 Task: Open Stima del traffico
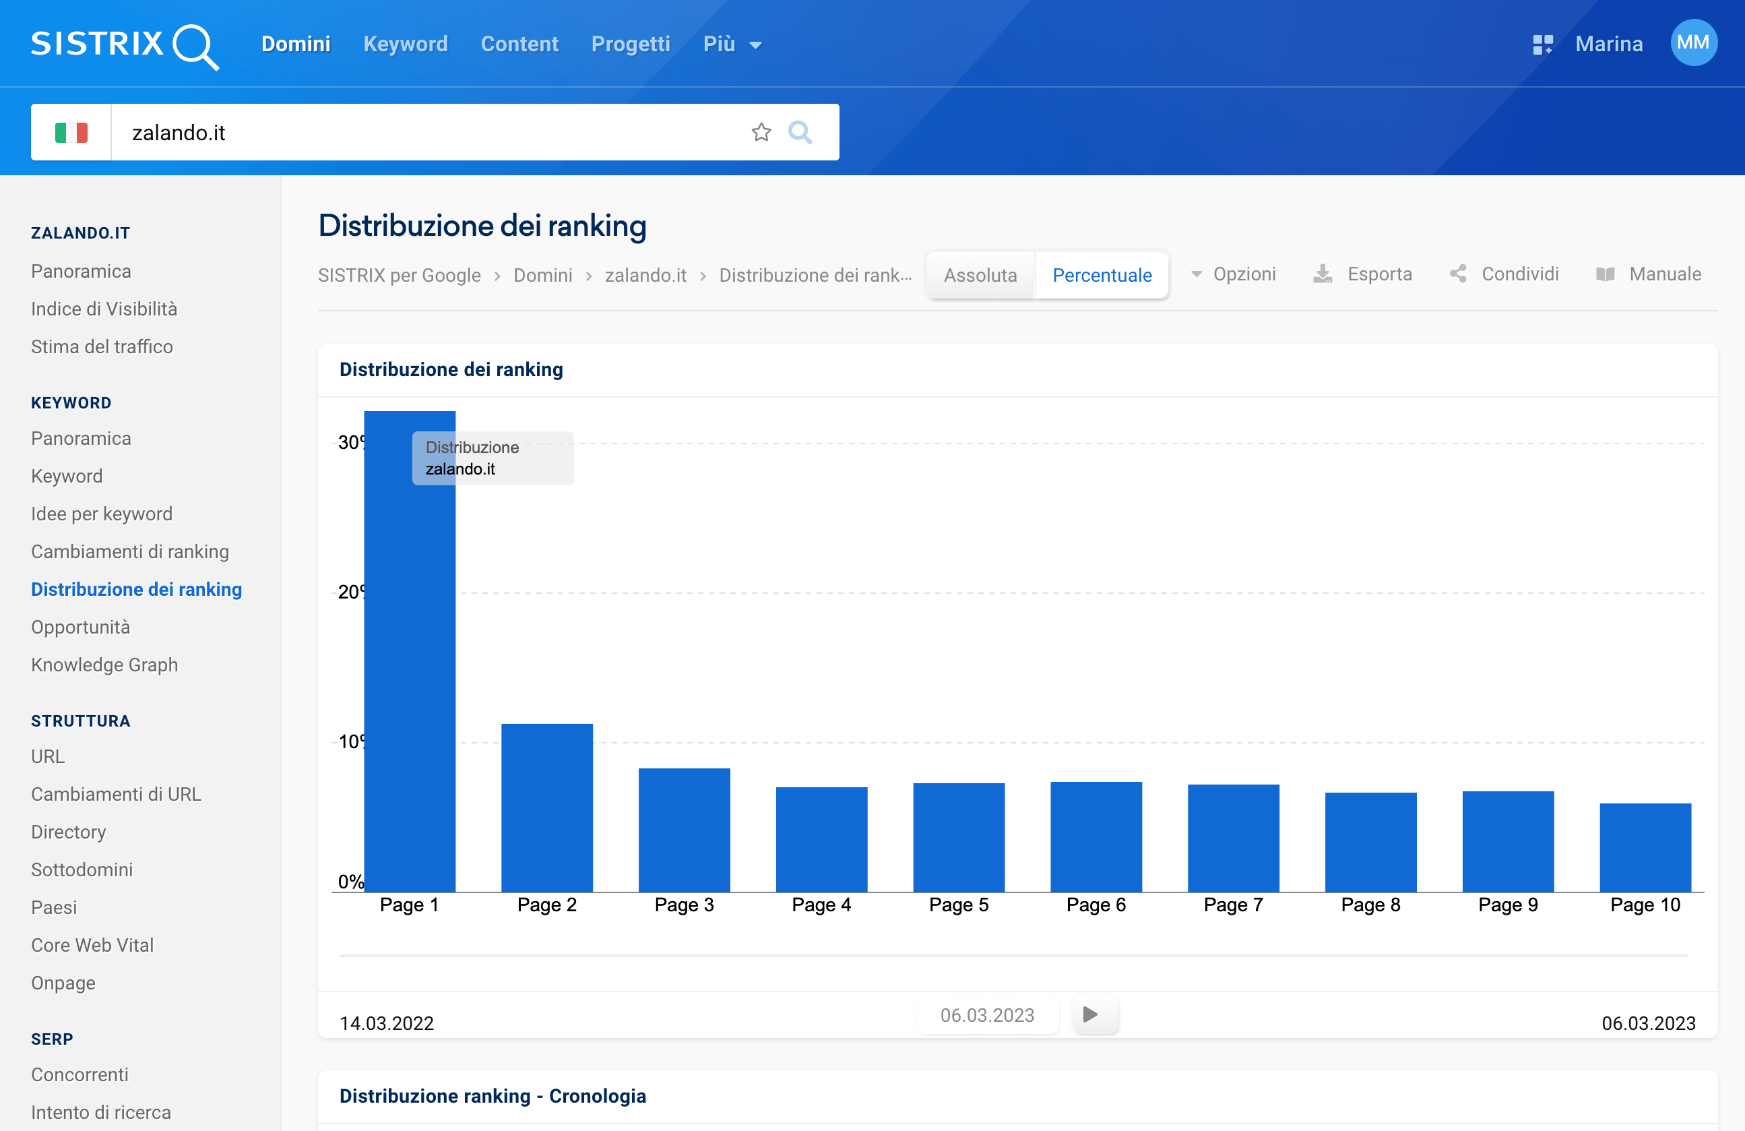click(102, 347)
